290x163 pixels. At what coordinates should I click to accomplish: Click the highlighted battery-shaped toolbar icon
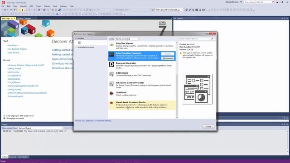pyautogui.click(x=22, y=10)
